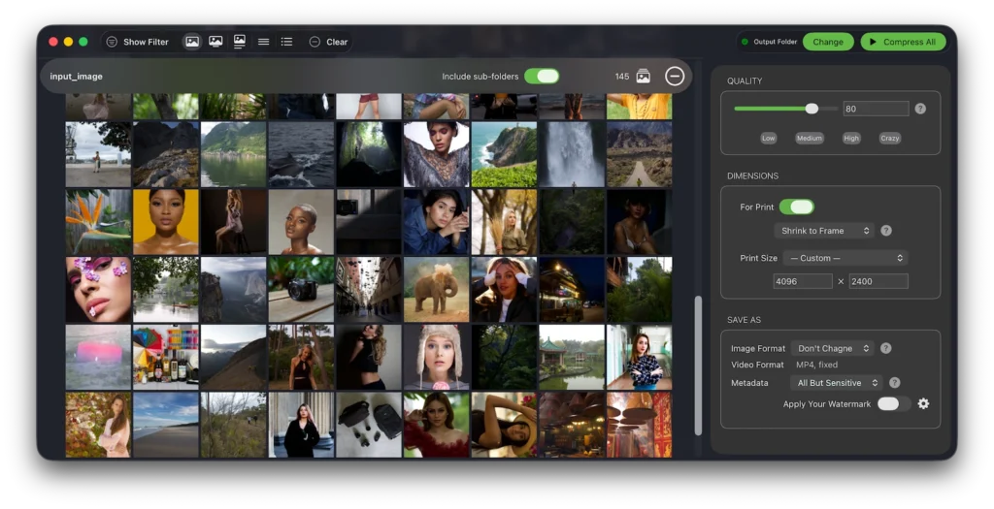Open Print Size Custom dropdown
Image resolution: width=994 pixels, height=509 pixels.
coord(845,258)
